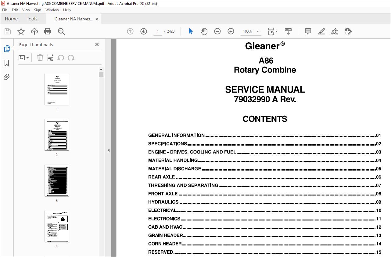
Task: Select page 1 thumbnail
Action: [57, 89]
